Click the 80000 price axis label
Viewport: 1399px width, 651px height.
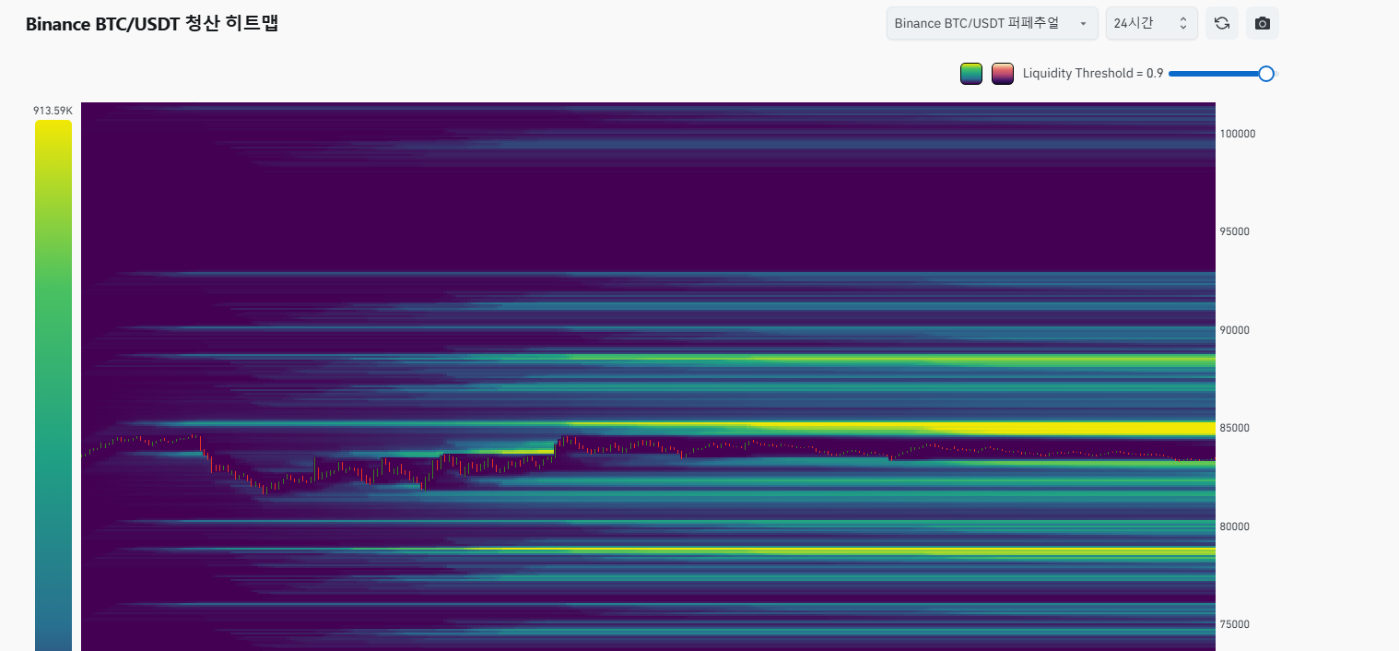[1235, 527]
